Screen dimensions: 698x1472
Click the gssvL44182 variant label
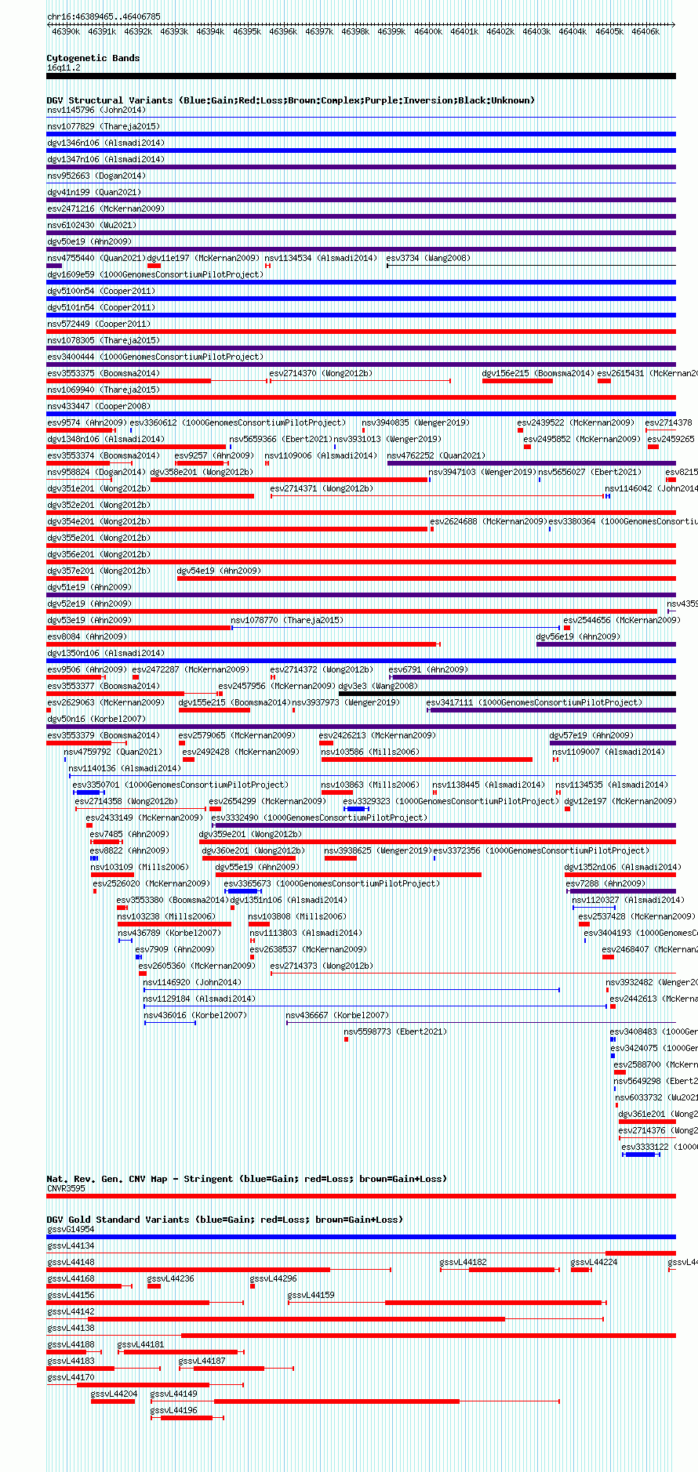[x=463, y=1262]
